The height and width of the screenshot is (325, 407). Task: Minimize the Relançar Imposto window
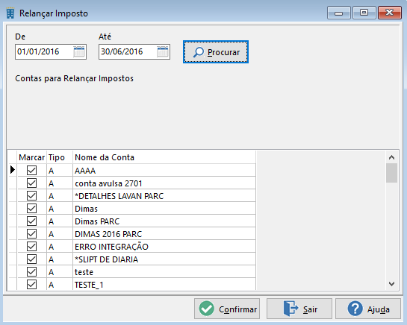pos(339,13)
